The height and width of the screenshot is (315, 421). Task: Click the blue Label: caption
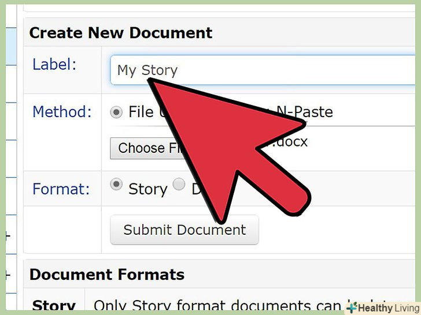click(54, 65)
